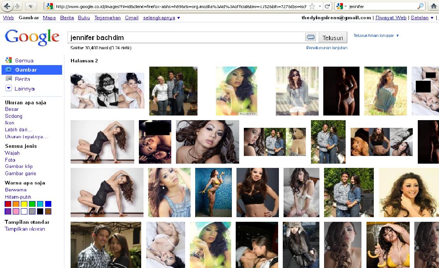Click the magnifier icon in browser search bar
Image resolution: width=439 pixels, height=268 pixels.
tap(420, 7)
